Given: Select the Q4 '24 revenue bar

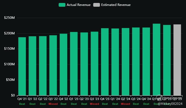Looking at the screenshot, I should tap(146, 62).
